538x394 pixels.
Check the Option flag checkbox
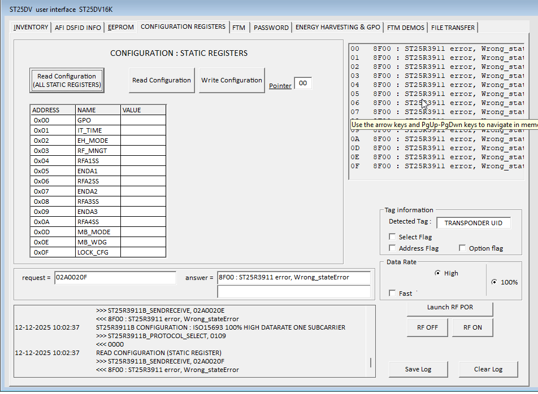click(x=462, y=248)
